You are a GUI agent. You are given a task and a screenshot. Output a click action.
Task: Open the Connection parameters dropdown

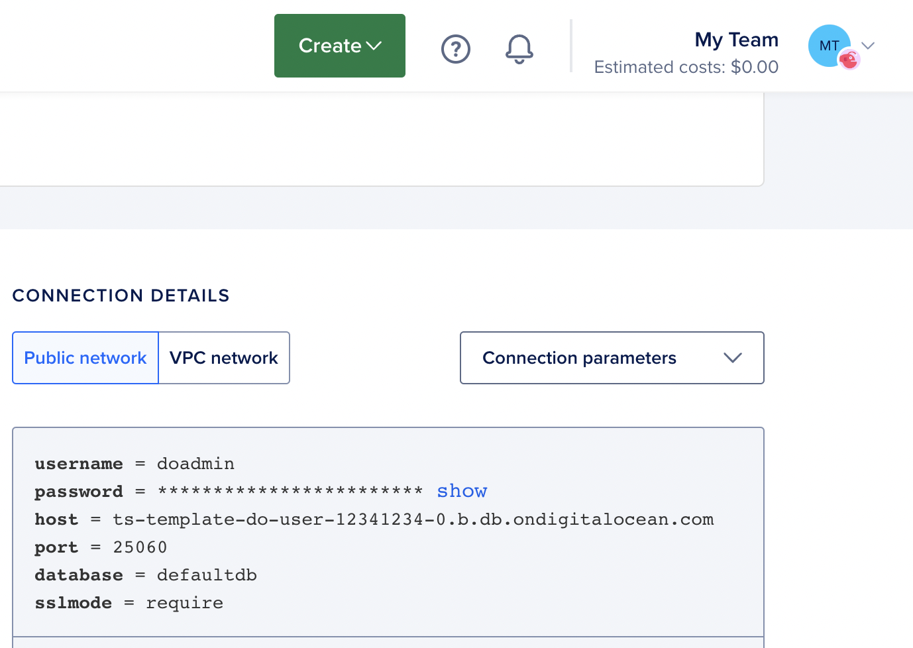coord(612,358)
